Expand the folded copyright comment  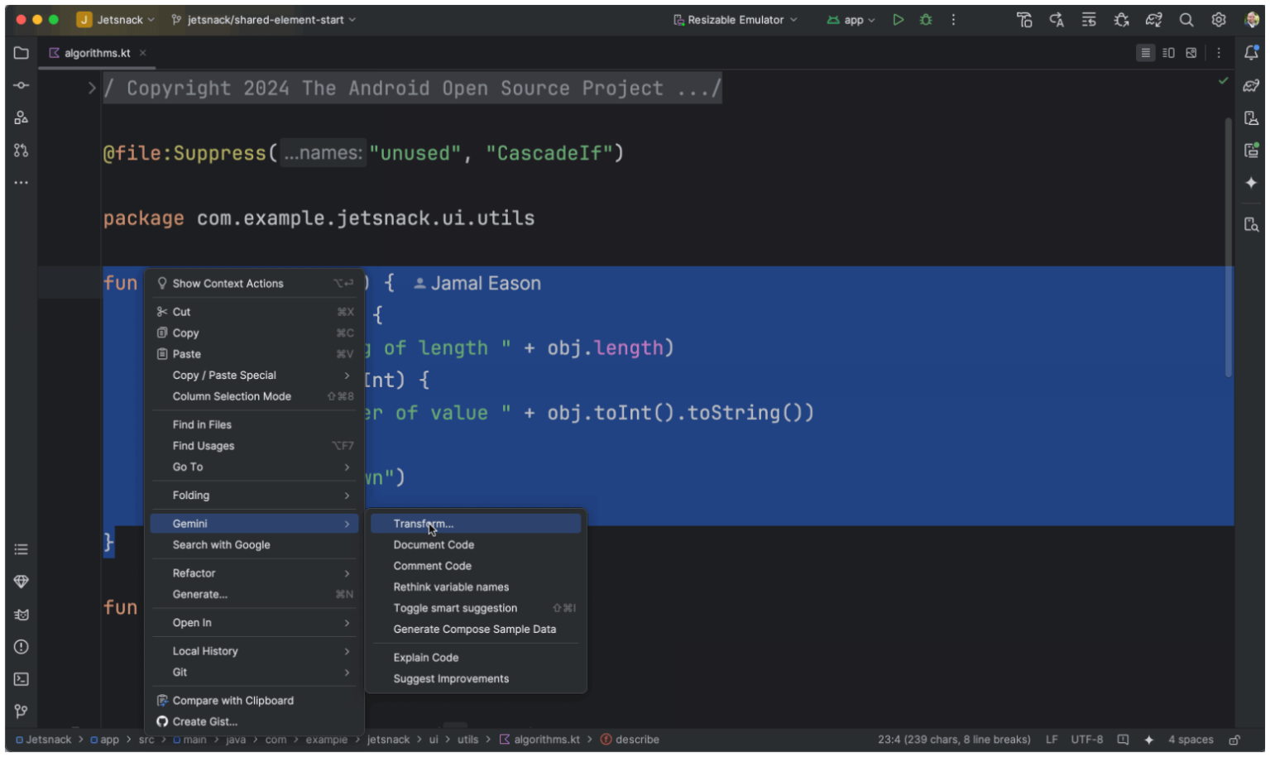(92, 89)
